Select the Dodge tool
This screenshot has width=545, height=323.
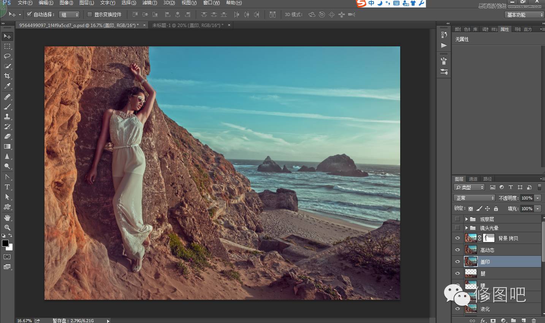coord(7,166)
